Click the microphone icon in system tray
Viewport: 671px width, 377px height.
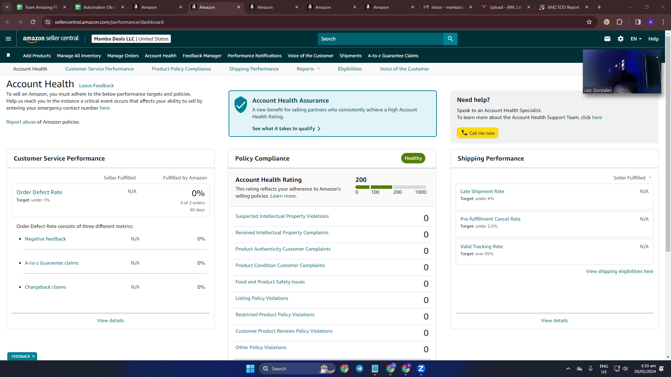591,369
